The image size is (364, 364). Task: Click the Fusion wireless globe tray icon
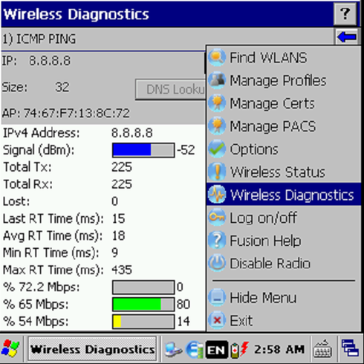tap(195, 349)
